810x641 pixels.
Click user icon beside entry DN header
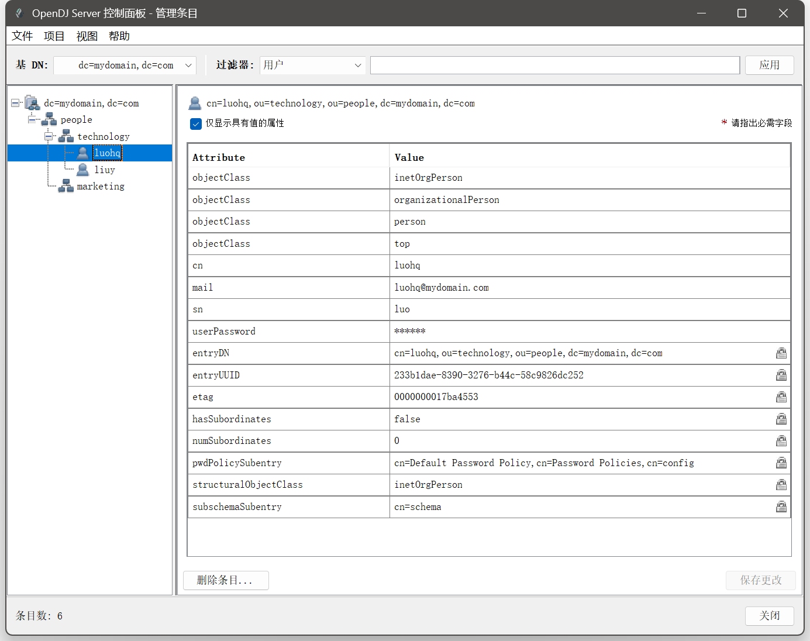(195, 104)
